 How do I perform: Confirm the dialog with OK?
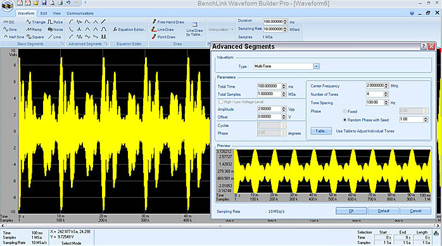pos(351,210)
